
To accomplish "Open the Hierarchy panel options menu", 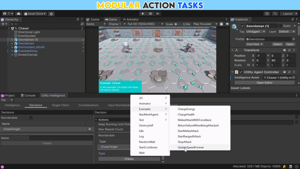I will (82, 19).
